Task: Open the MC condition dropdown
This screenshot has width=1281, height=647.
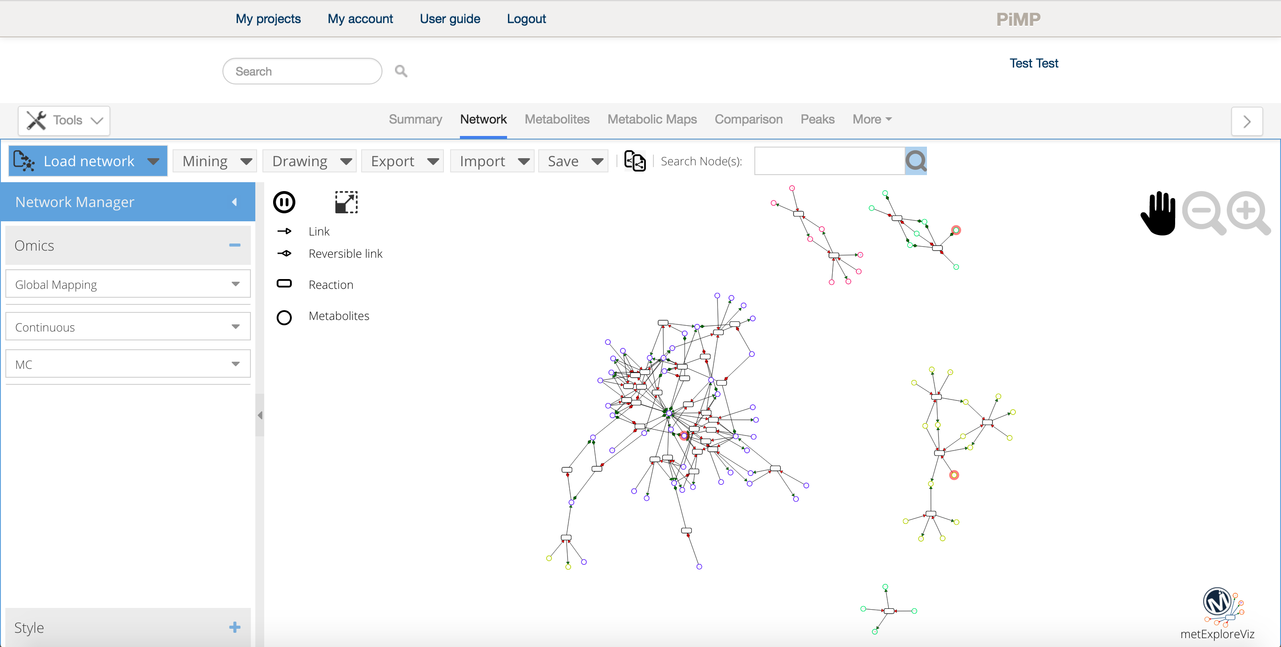Action: point(128,364)
